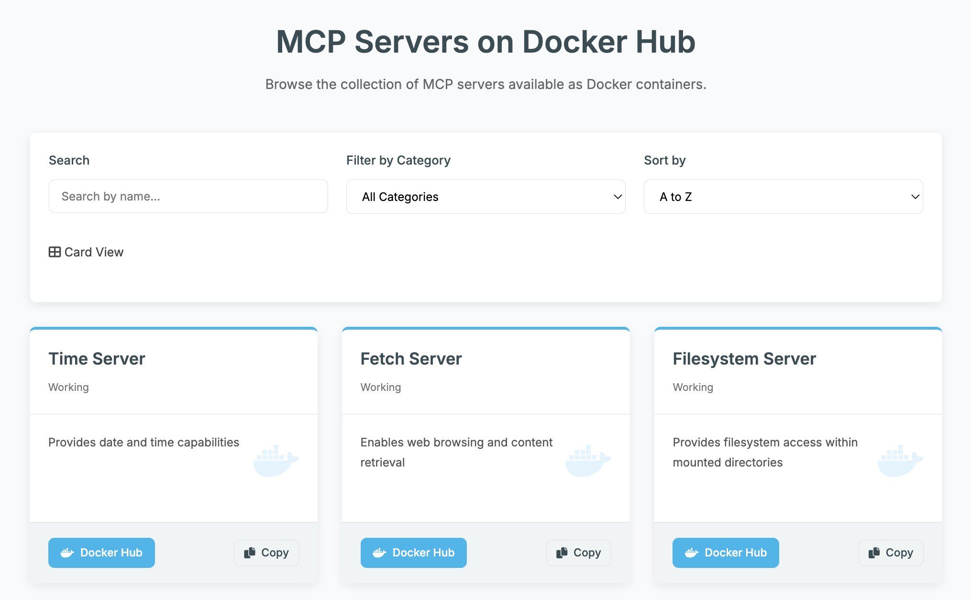Click the Working status under Fetch Server
Image resolution: width=971 pixels, height=600 pixels.
(x=381, y=388)
